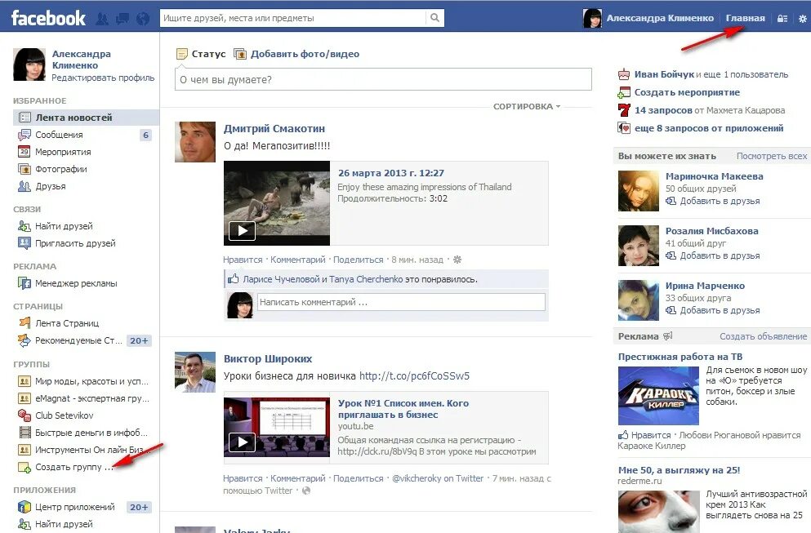Click the Создать группу icon
Viewport: 811px width, 533px height.
click(25, 468)
